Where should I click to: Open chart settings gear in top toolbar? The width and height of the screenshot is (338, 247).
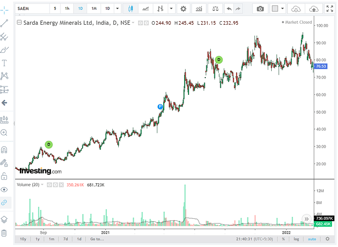(x=183, y=8)
